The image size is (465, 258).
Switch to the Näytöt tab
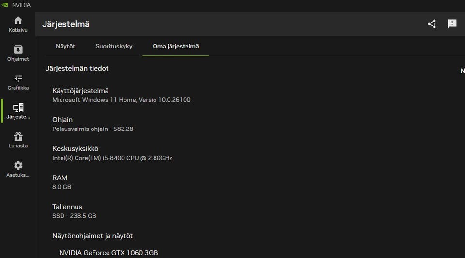(x=65, y=46)
